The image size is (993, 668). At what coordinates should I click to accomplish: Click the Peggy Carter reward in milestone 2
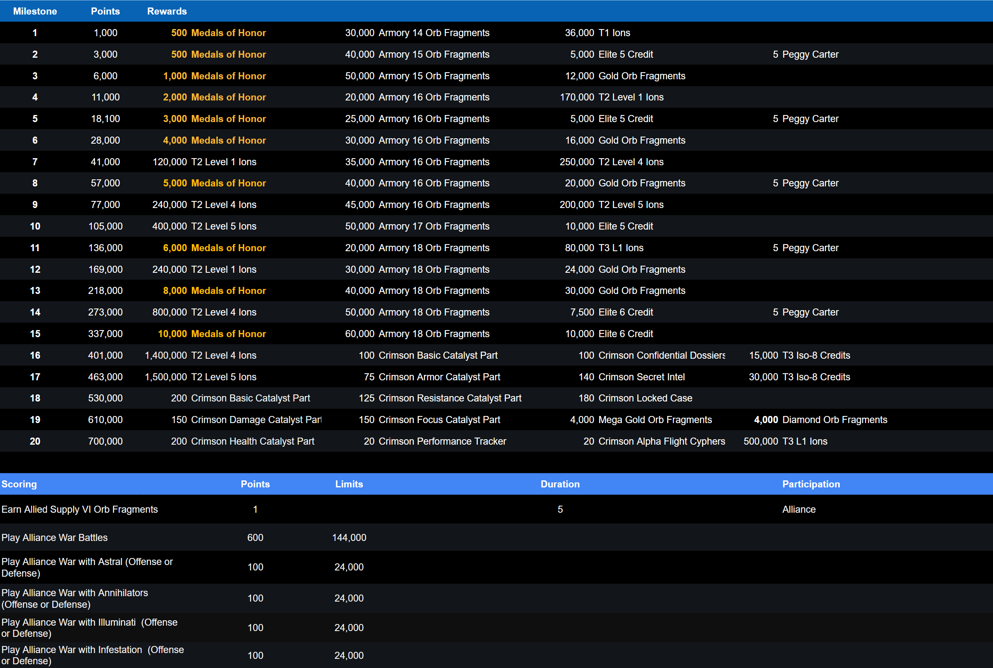810,54
